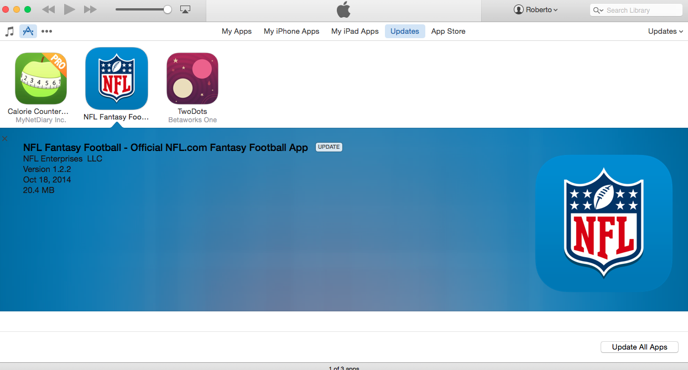Open the AirPlay output icon
Viewport: 688px width, 370px height.
pos(185,9)
